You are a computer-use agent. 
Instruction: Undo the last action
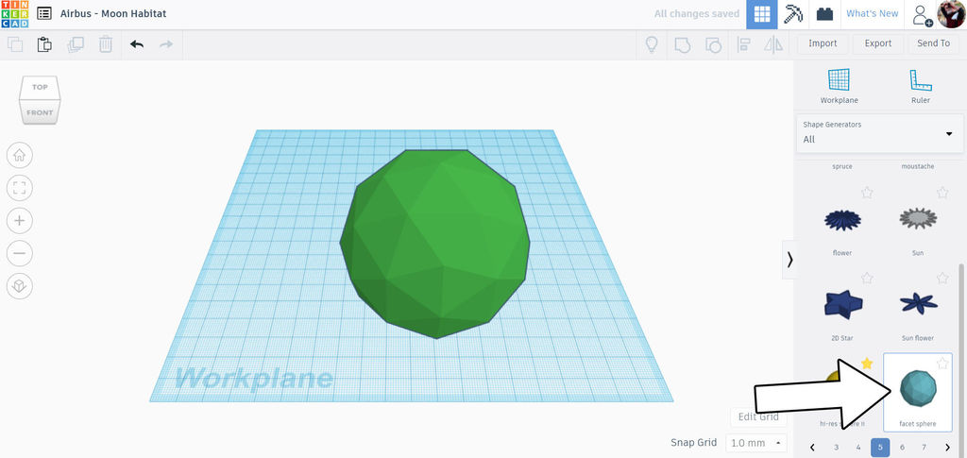(x=137, y=44)
